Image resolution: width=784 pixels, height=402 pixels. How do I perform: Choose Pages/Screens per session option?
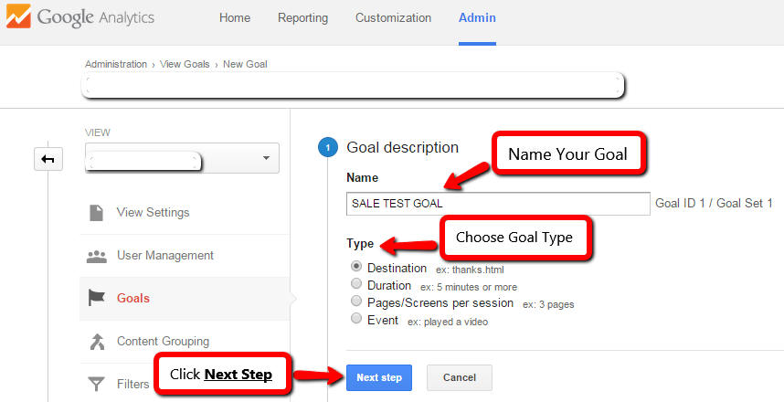[x=356, y=301]
